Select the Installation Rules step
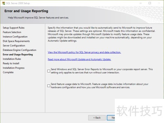The width and height of the screenshot is (164, 123). (x=12, y=59)
